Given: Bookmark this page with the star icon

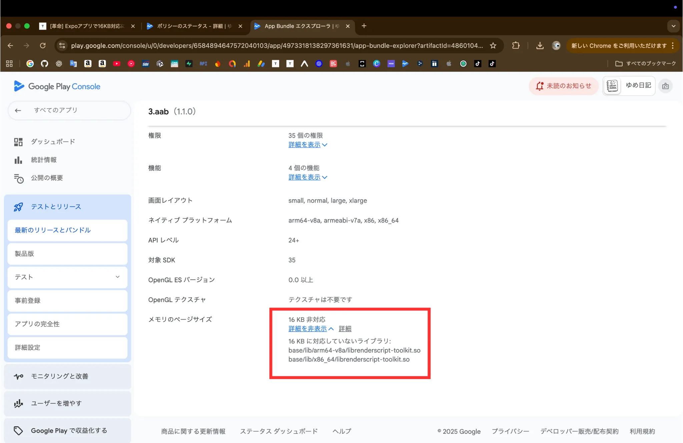Looking at the screenshot, I should 493,46.
